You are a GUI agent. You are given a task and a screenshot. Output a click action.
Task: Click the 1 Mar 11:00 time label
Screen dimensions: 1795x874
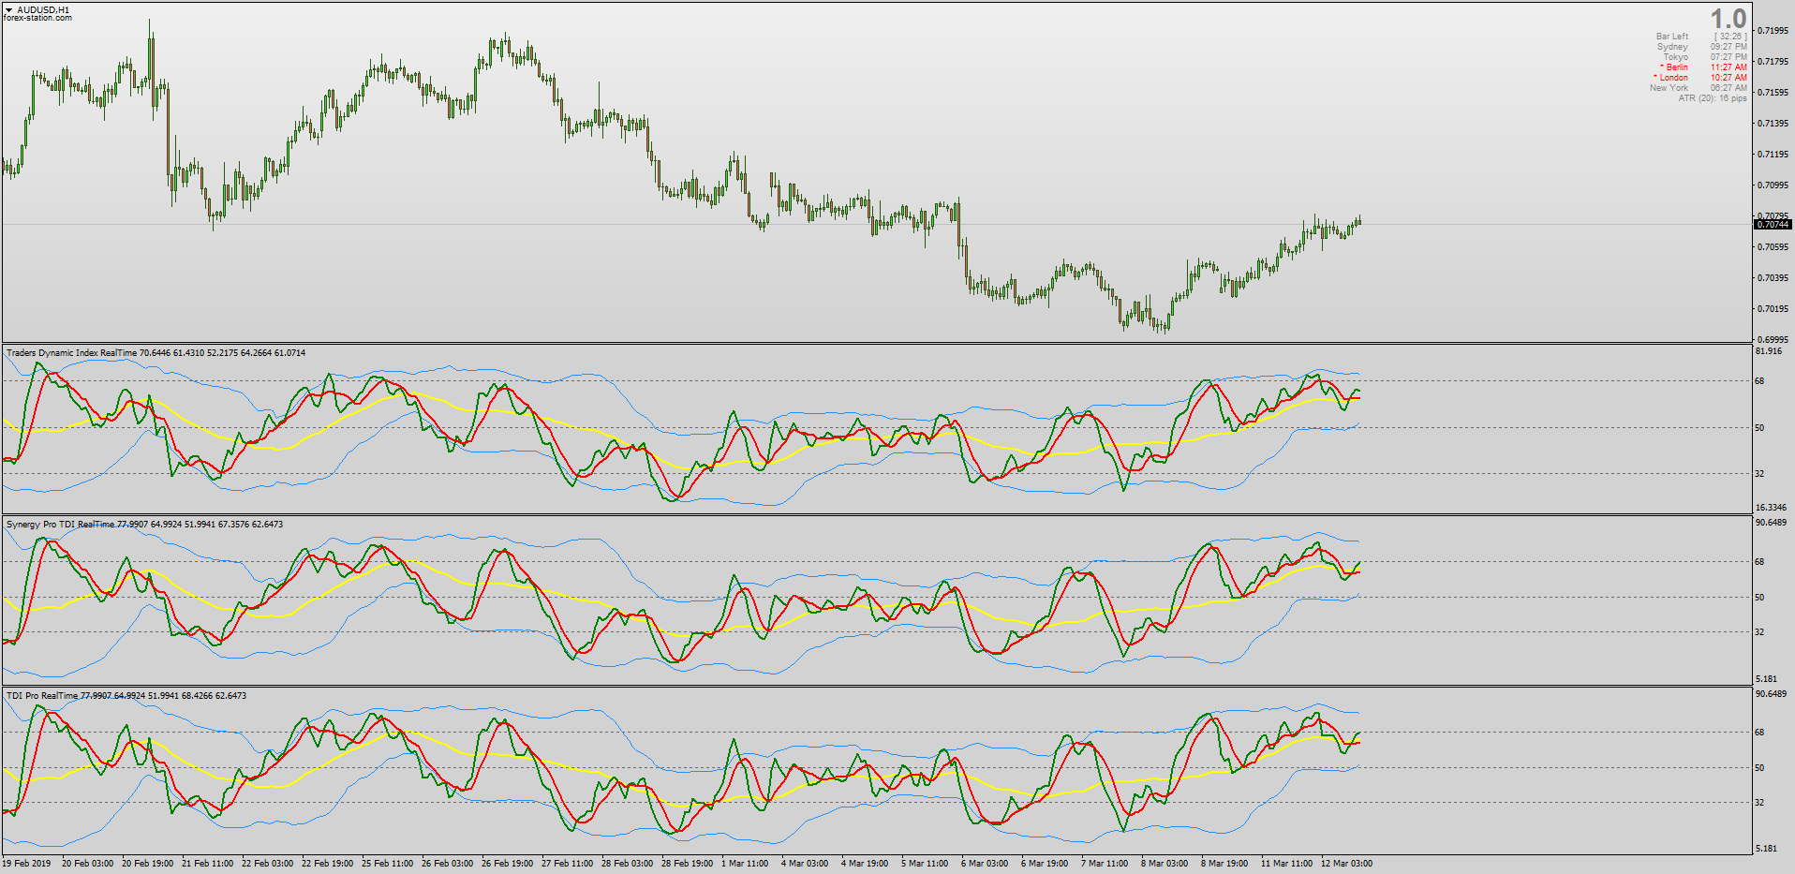coord(745,864)
